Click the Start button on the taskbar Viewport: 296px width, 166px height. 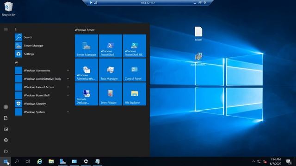tap(6, 161)
